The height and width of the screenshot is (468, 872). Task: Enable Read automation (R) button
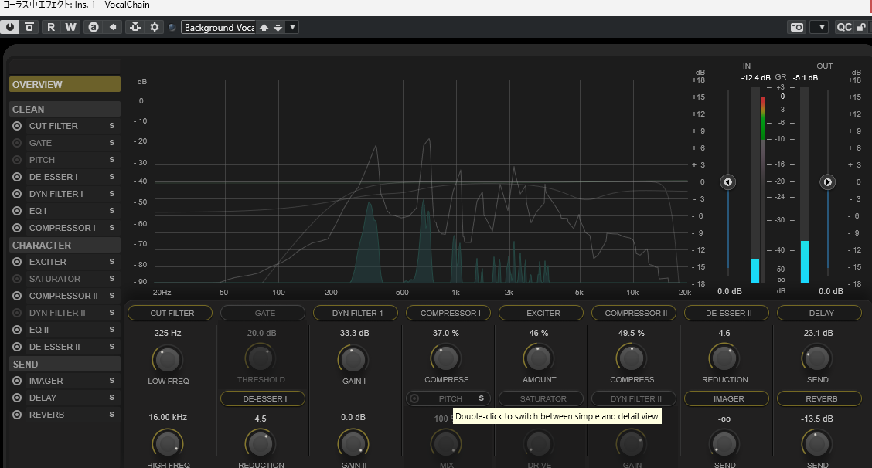pyautogui.click(x=51, y=27)
